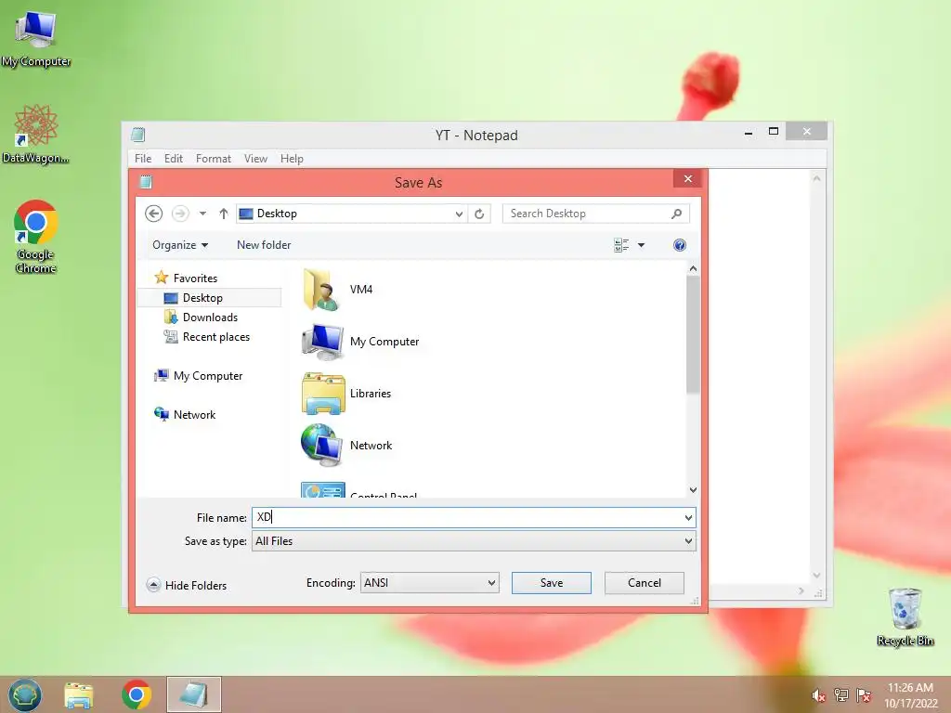Click the Cancel button

[645, 583]
